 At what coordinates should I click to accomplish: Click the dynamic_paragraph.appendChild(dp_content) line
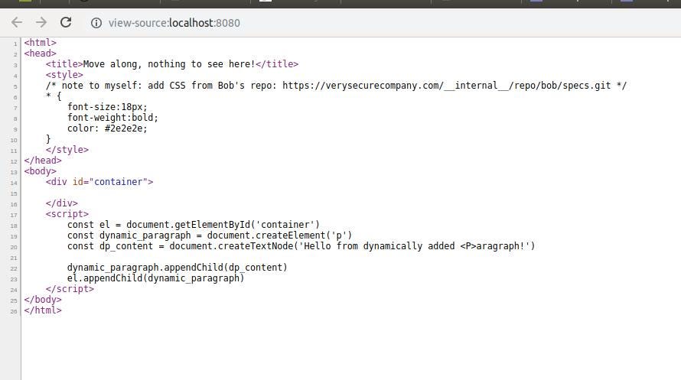tap(178, 268)
